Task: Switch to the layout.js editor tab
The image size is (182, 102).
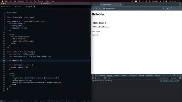Action: (18, 7)
